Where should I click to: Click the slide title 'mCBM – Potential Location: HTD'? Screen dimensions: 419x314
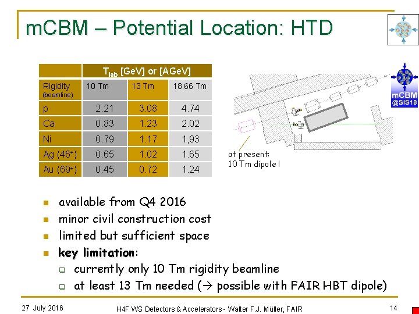[x=179, y=28]
